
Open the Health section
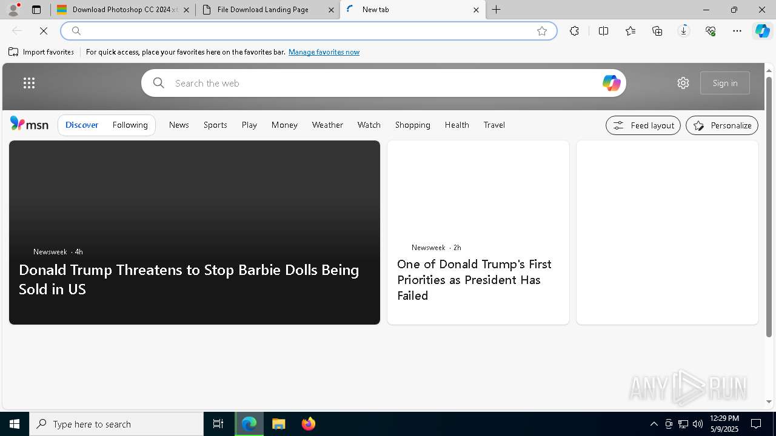pyautogui.click(x=457, y=125)
